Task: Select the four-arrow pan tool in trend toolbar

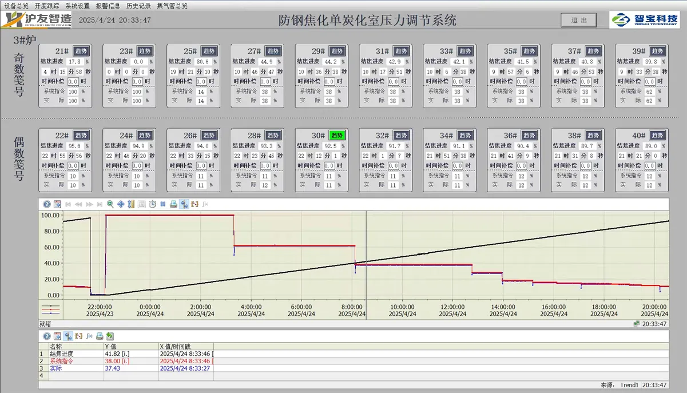Action: pos(120,204)
